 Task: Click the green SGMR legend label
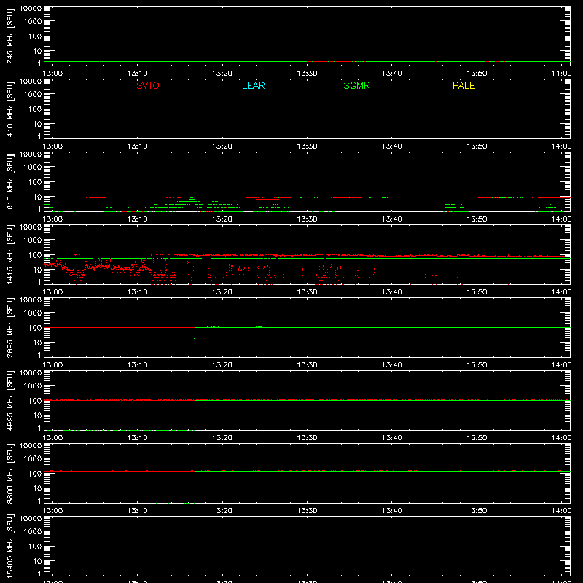tap(356, 85)
